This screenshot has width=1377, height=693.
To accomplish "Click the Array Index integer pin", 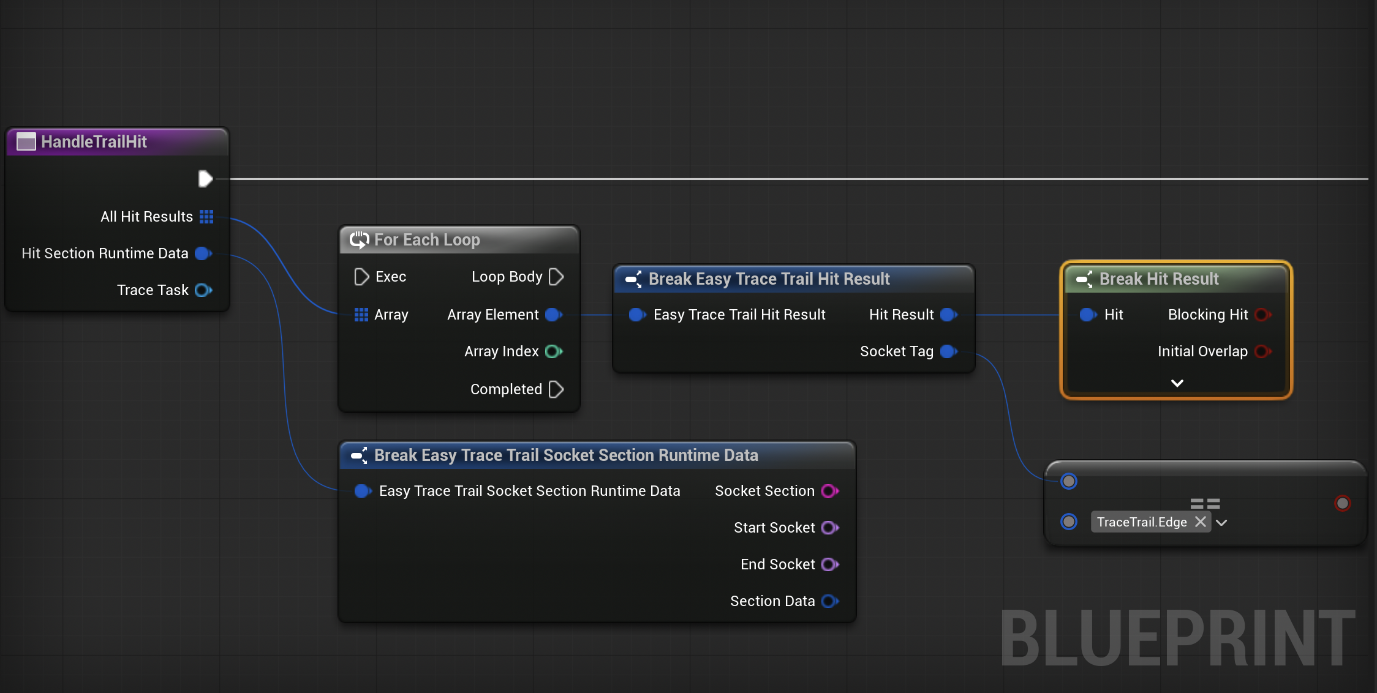I will 553,351.
